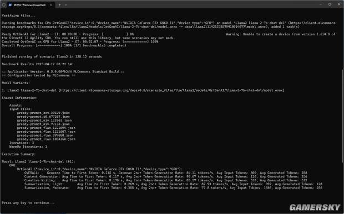Click the 'OVERALL:' results label
This screenshot has width=344, height=214.
(32, 173)
